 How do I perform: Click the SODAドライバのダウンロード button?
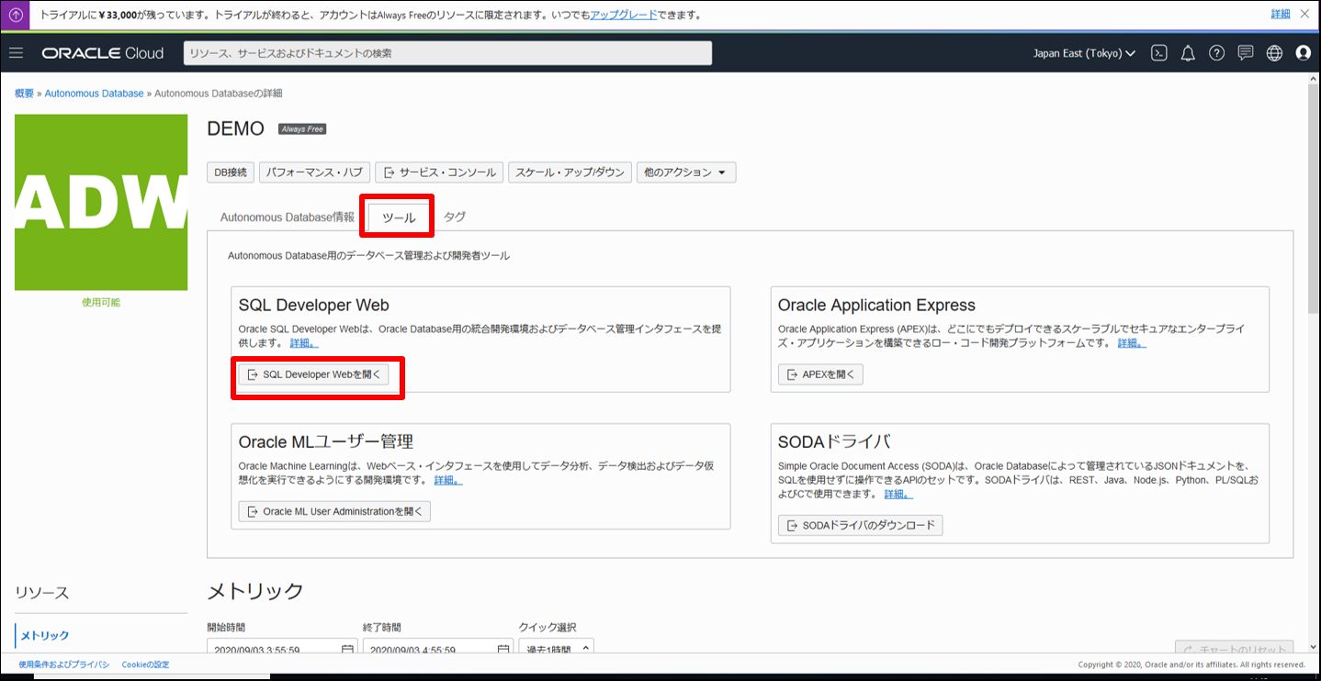(860, 525)
